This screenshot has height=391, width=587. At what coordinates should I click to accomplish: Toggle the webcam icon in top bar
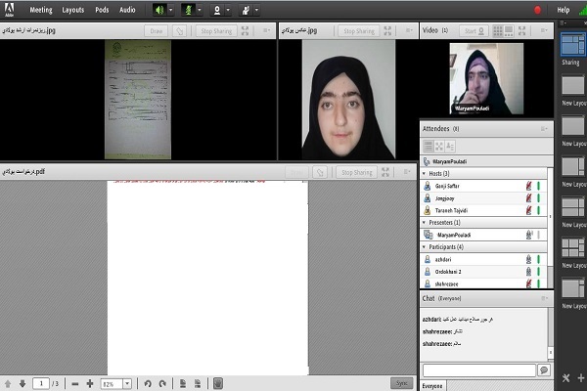pos(217,10)
